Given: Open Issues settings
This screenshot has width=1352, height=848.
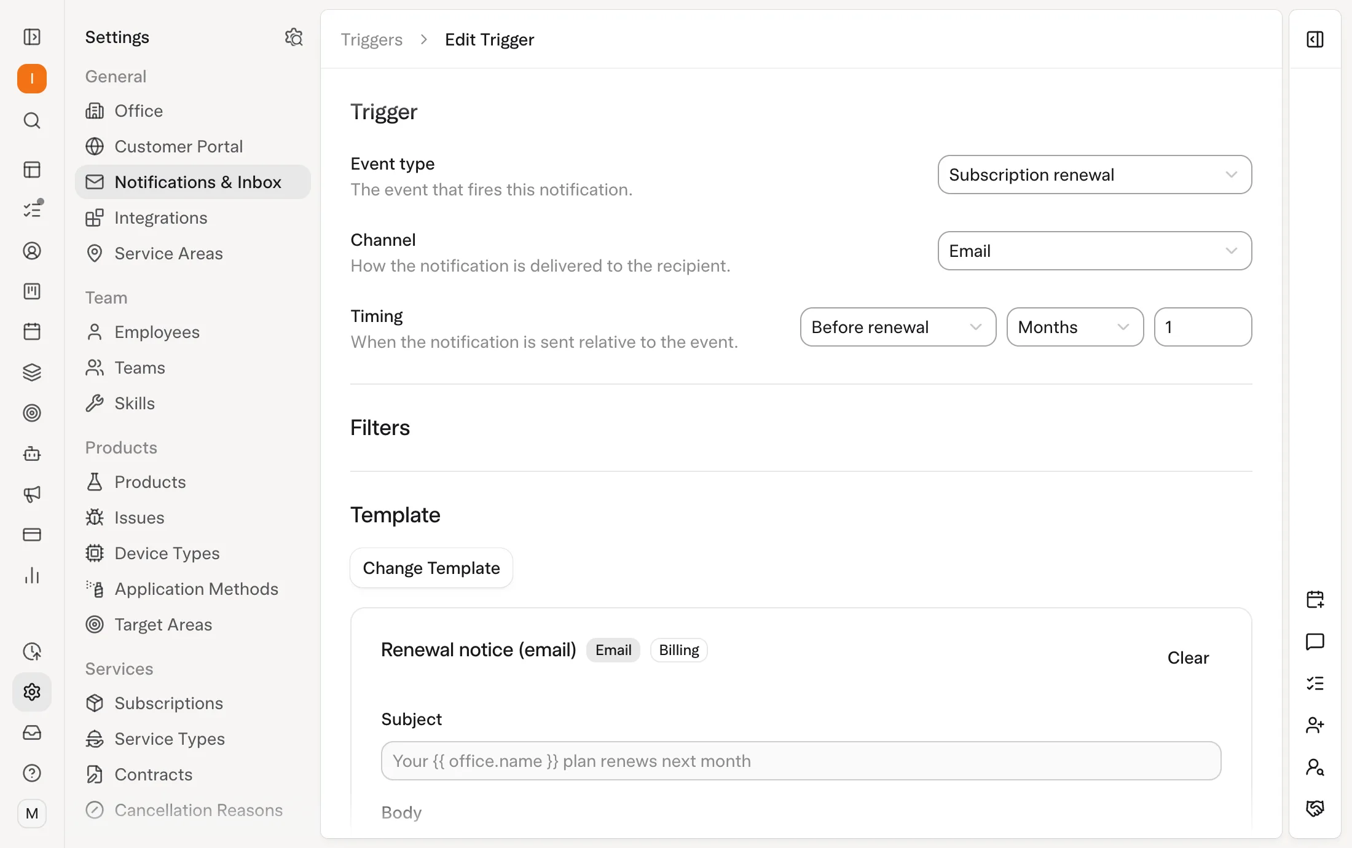Looking at the screenshot, I should coord(193,517).
